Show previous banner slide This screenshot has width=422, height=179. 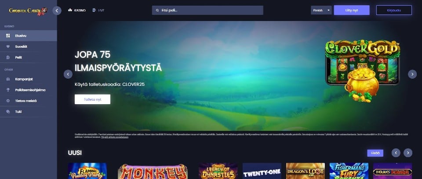click(68, 74)
